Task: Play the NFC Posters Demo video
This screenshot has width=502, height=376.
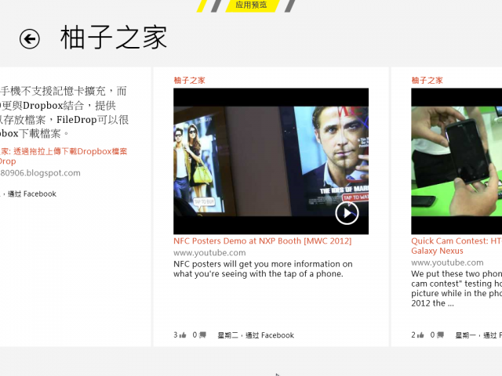Action: [347, 213]
